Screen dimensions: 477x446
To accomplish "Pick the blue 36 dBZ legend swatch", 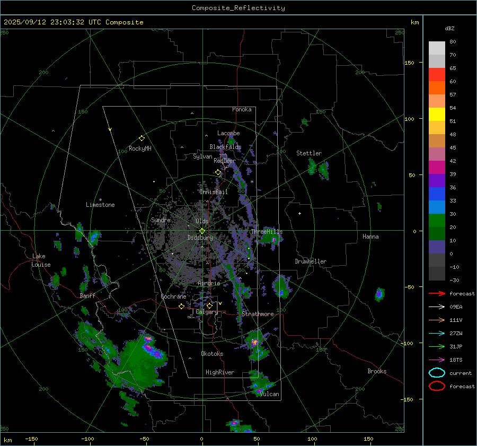I will [437, 194].
